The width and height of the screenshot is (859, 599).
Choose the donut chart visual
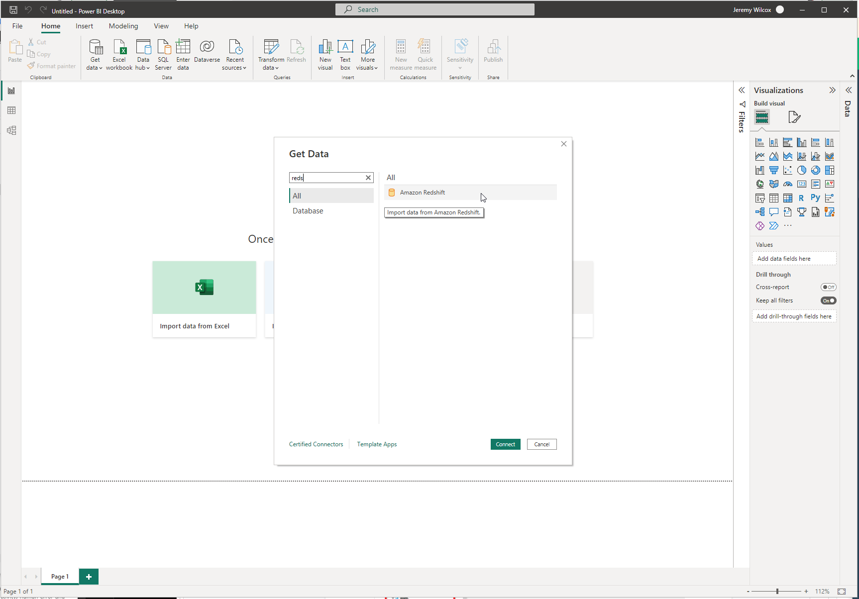coord(816,170)
